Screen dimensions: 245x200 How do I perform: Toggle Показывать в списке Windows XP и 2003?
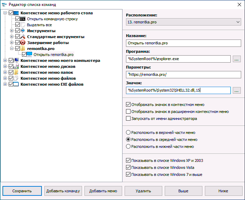click(x=128, y=160)
